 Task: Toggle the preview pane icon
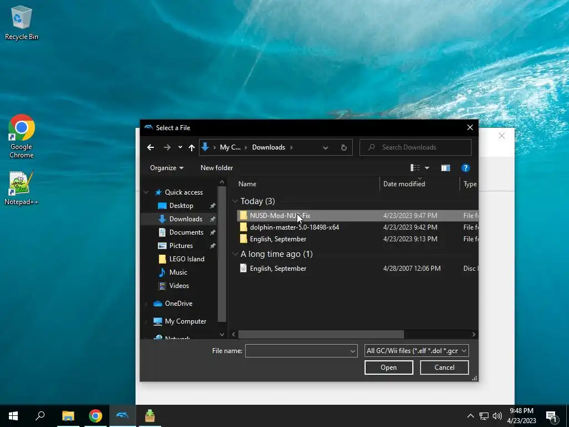pyautogui.click(x=446, y=168)
